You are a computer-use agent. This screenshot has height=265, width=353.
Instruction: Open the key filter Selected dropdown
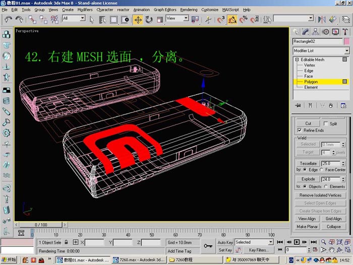[271, 242]
